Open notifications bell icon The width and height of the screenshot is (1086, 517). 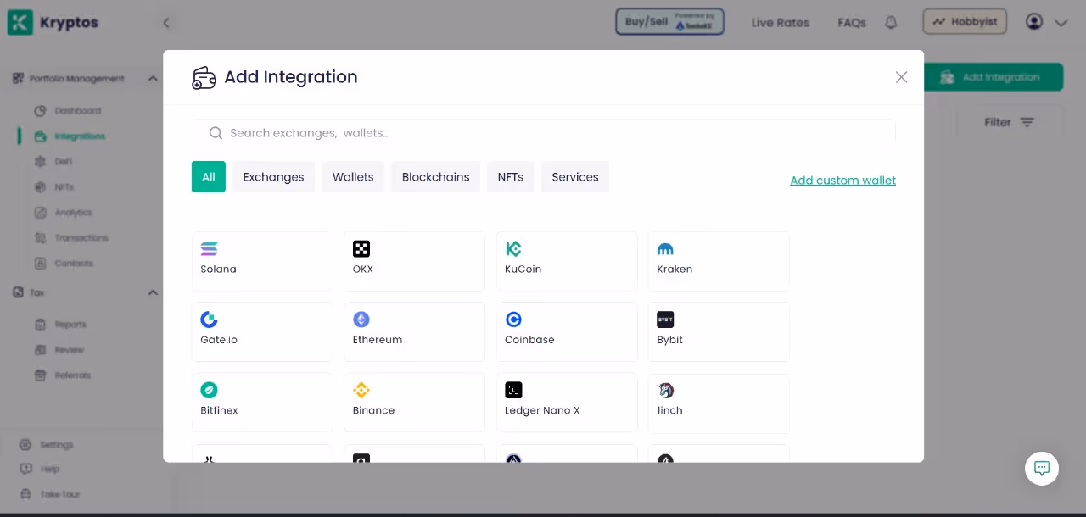coord(891,23)
